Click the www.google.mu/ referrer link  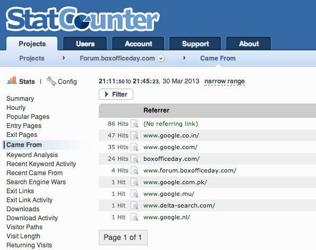pos(169,194)
